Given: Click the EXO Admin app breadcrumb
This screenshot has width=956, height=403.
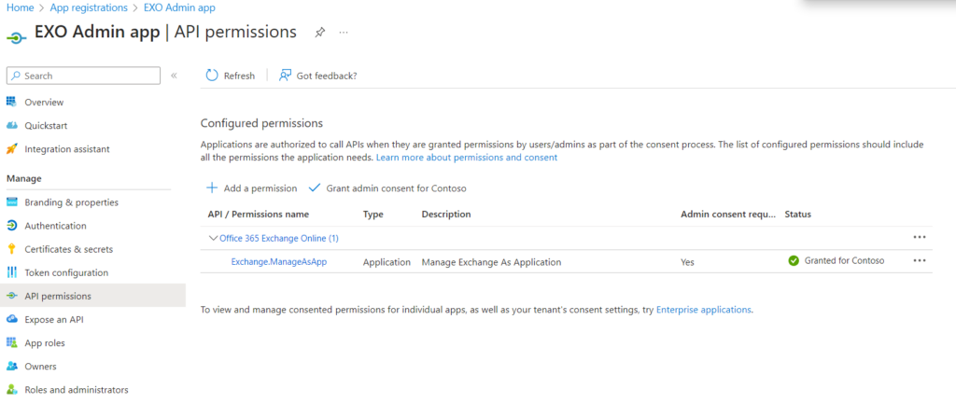Looking at the screenshot, I should click(179, 7).
